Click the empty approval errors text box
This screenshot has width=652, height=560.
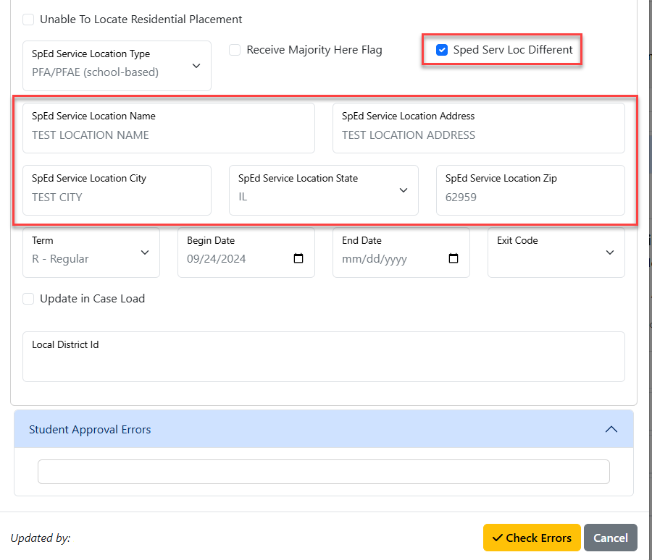[324, 472]
